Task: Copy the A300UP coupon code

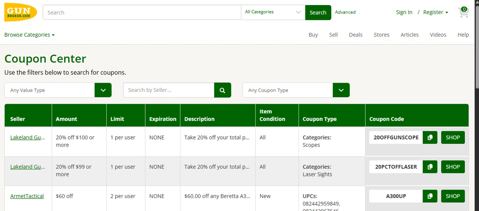Action: click(x=430, y=196)
